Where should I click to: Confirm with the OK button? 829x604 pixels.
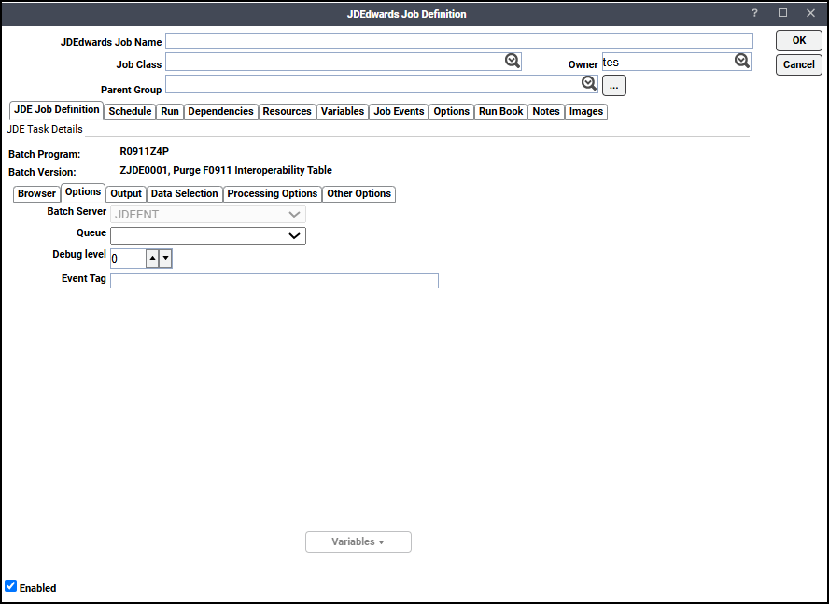click(x=799, y=41)
